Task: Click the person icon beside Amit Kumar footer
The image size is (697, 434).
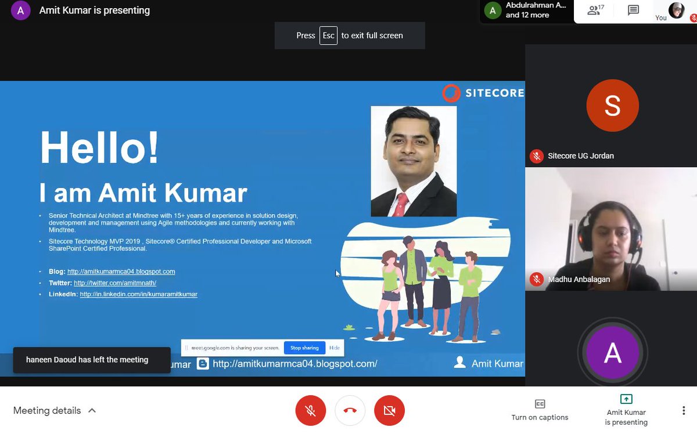Action: pyautogui.click(x=460, y=363)
